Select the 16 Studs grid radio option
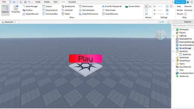Viewport: 194px width, 109px height. (159, 14)
